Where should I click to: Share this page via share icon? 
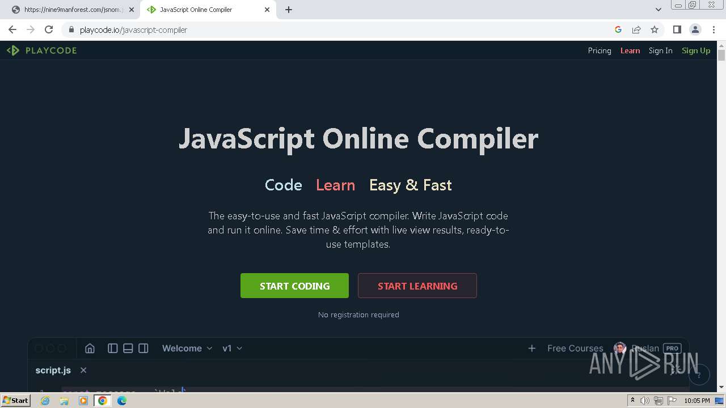[x=636, y=29]
